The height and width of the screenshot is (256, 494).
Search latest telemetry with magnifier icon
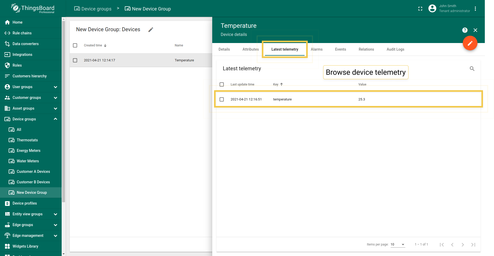472,69
